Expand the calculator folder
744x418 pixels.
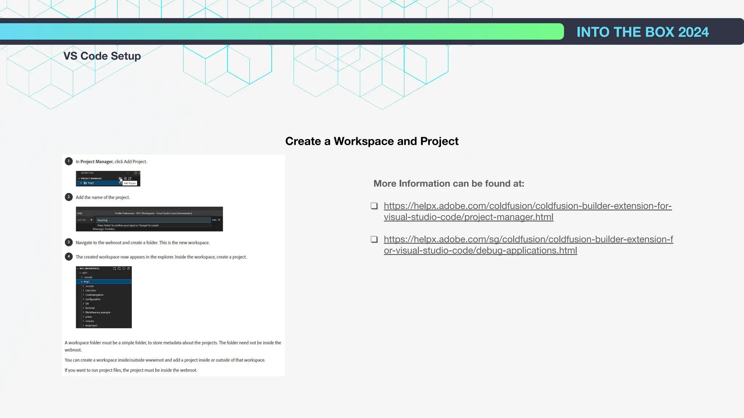[83, 291]
